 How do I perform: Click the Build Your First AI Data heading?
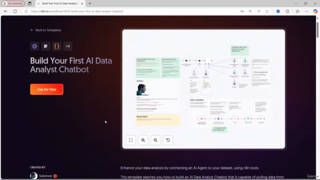point(71,65)
